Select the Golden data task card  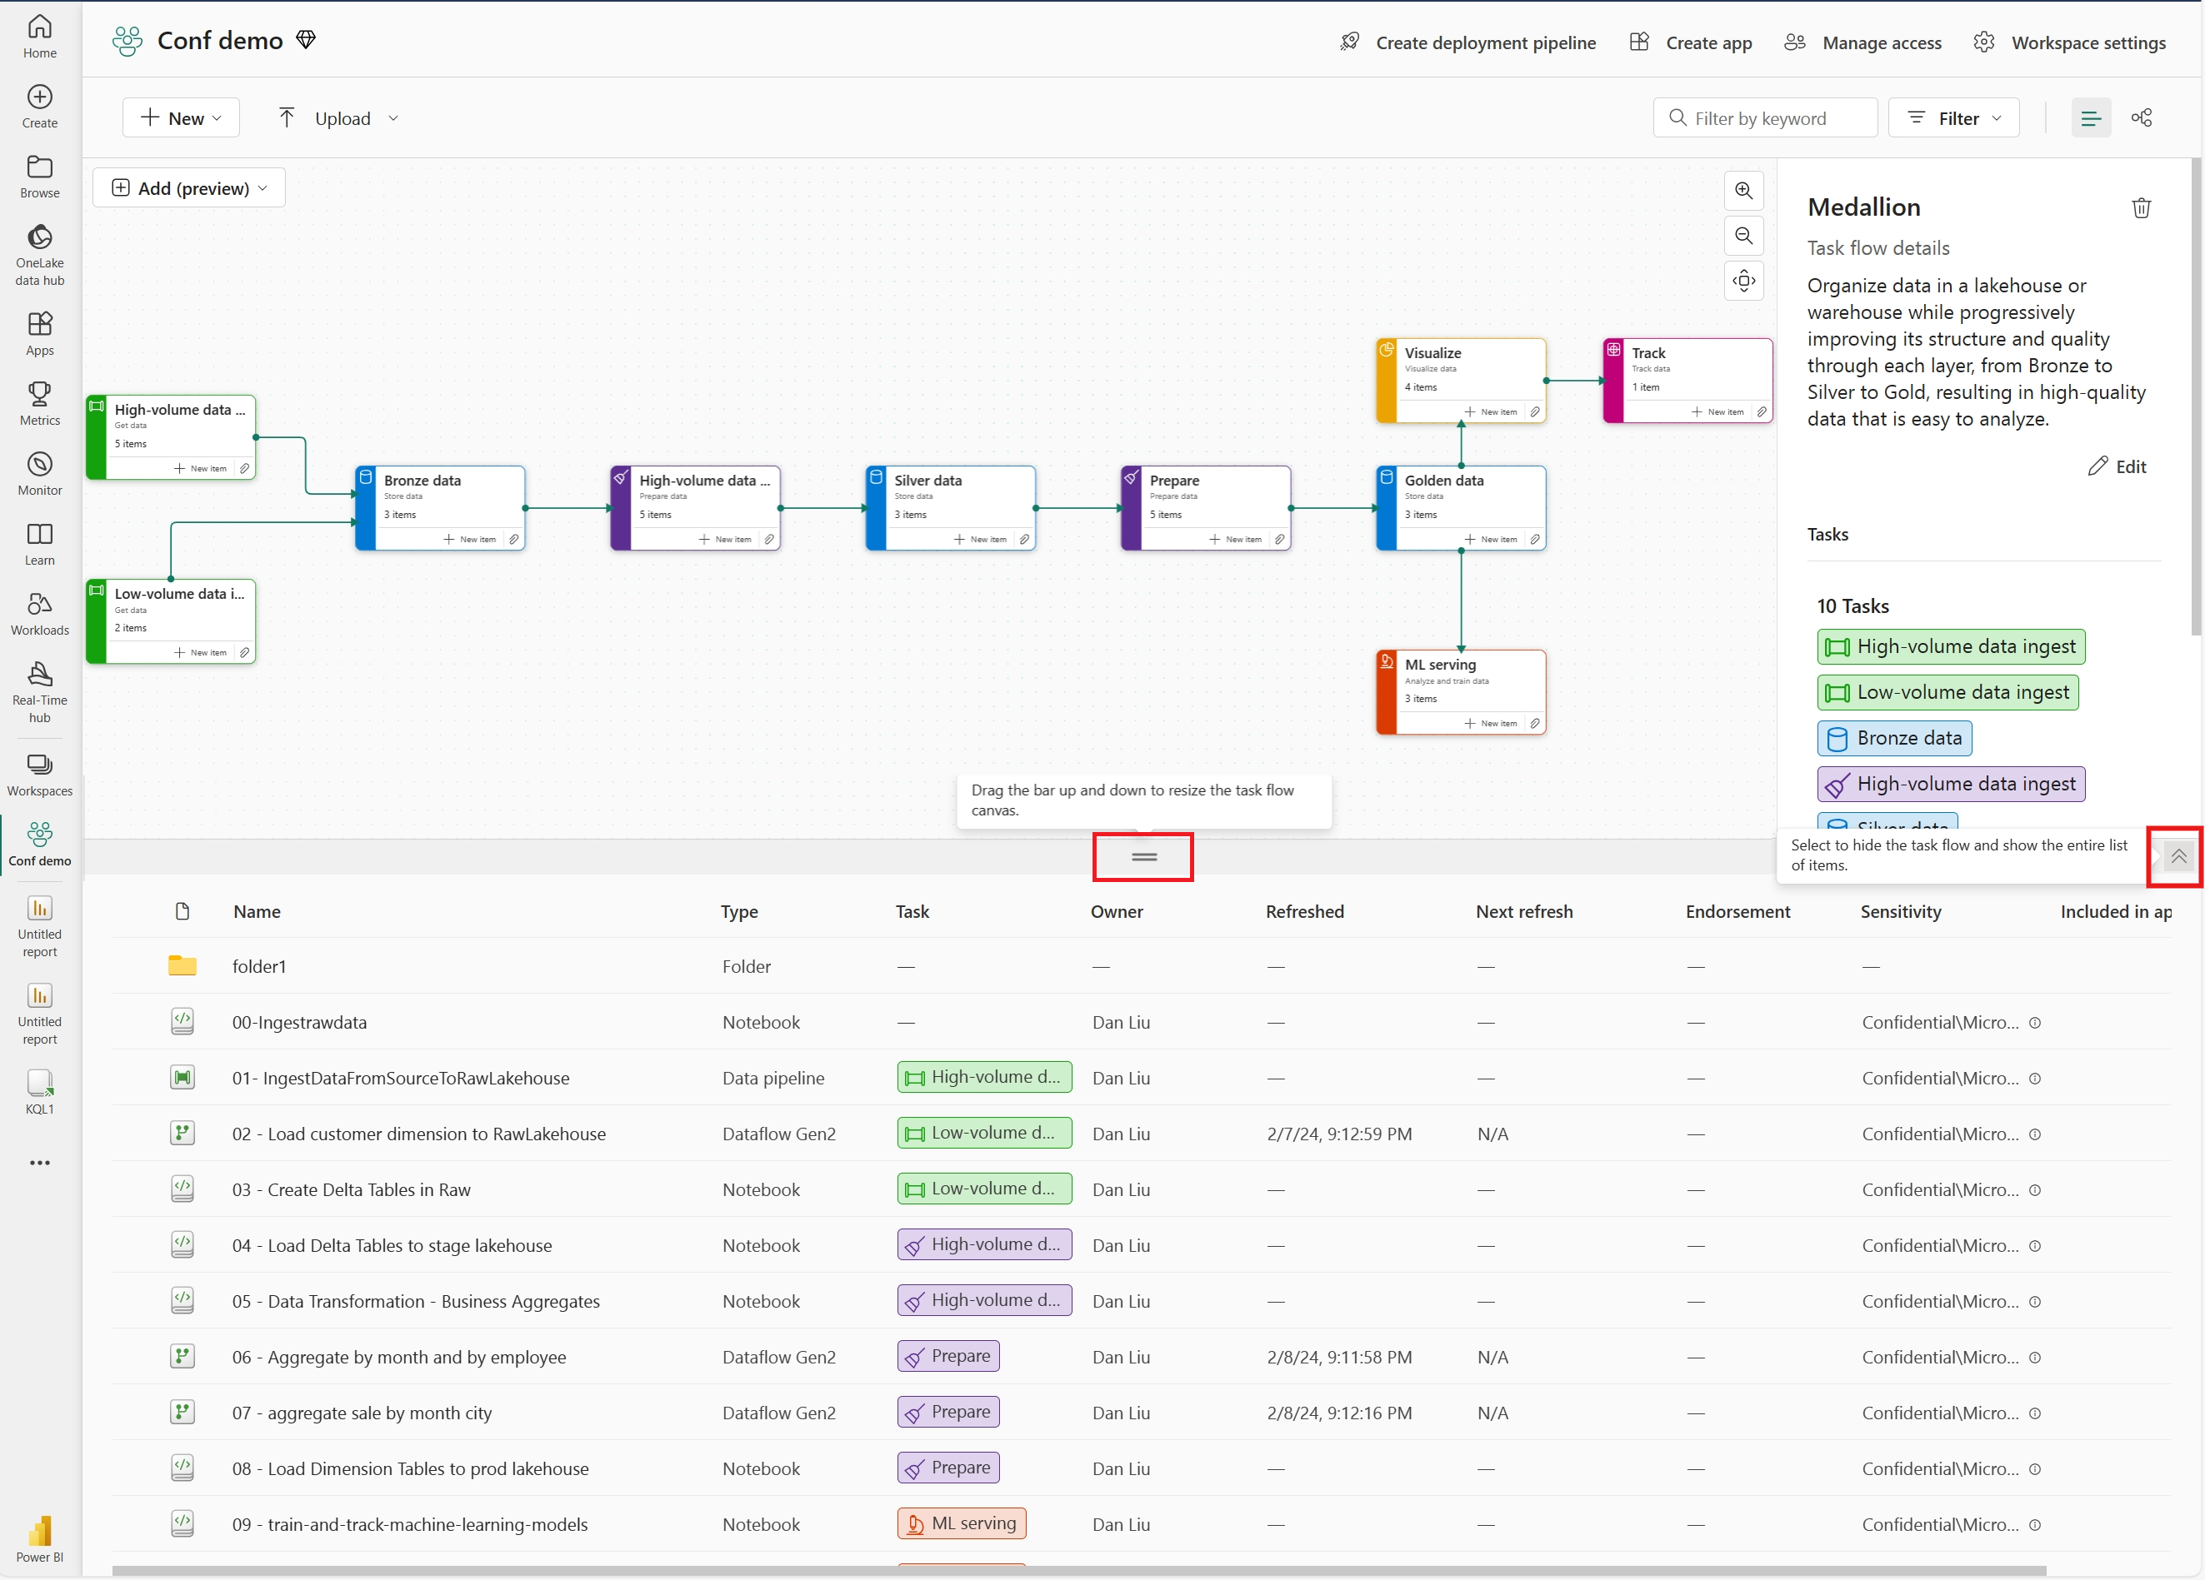pos(1460,507)
